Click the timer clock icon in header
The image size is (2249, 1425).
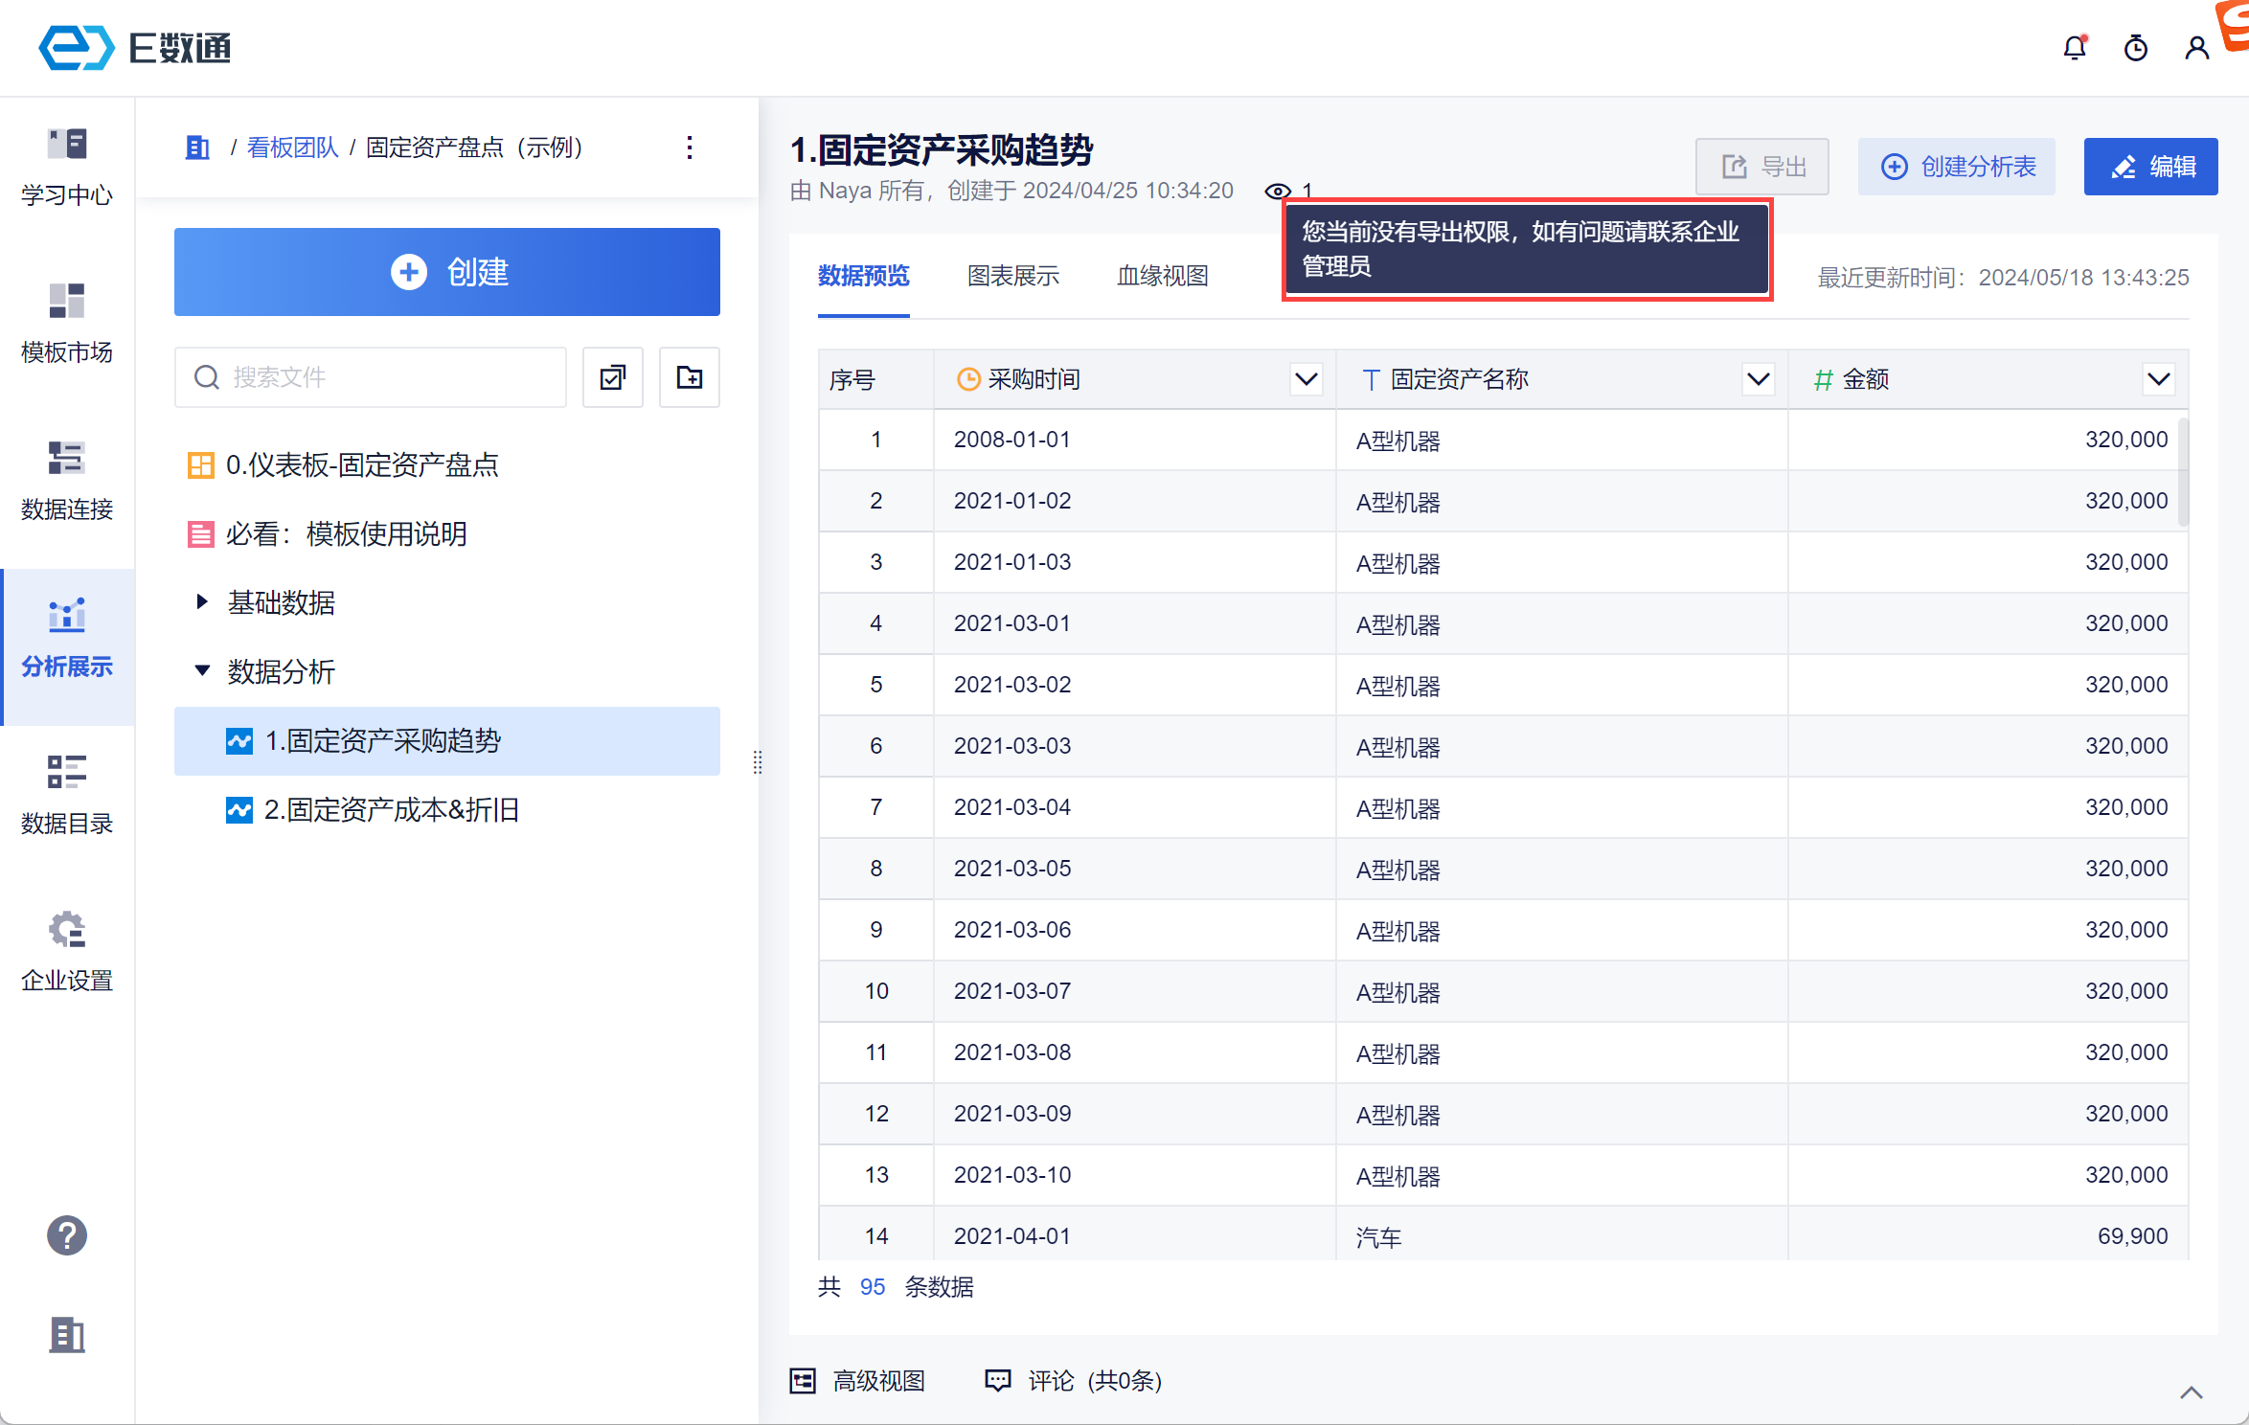click(x=2136, y=48)
